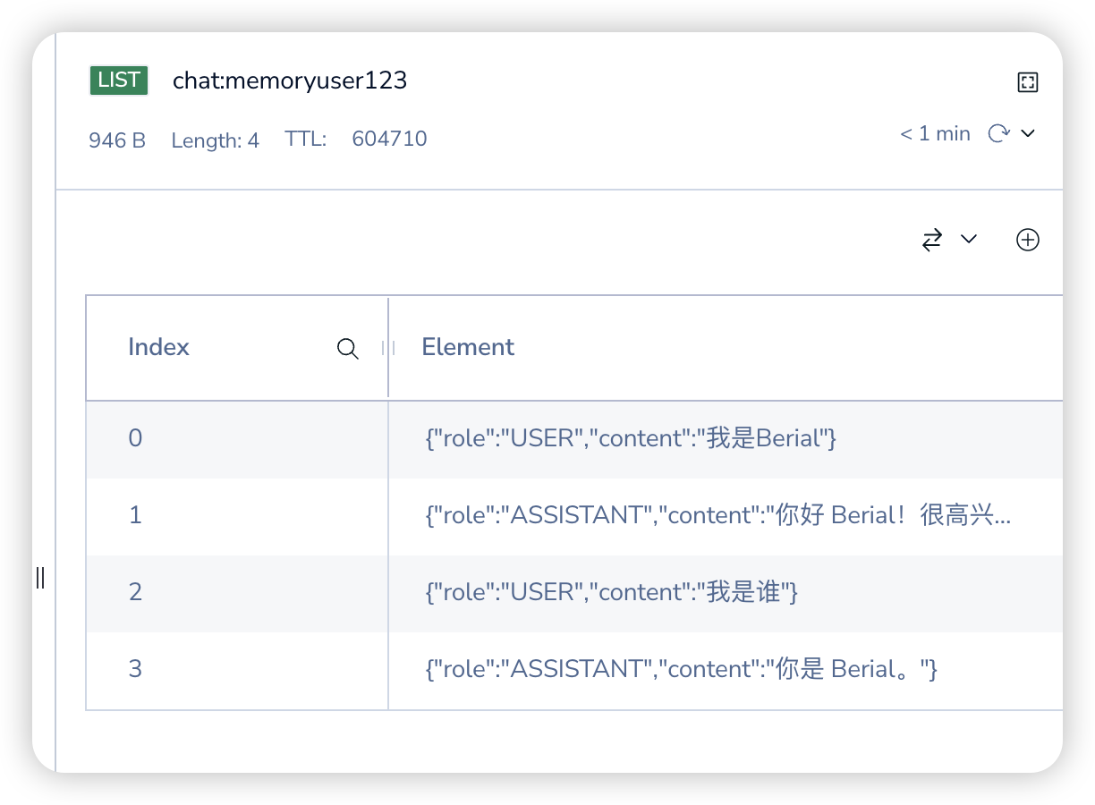Add a new element with plus icon
The width and height of the screenshot is (1095, 805).
(x=1028, y=240)
